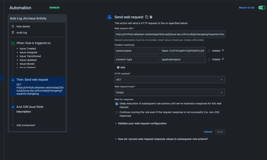
Task: Check Continue running rule if response unsuccessful
Action: (x=117, y=112)
